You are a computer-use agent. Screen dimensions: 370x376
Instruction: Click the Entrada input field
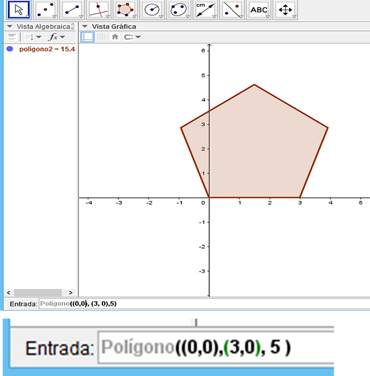click(204, 304)
